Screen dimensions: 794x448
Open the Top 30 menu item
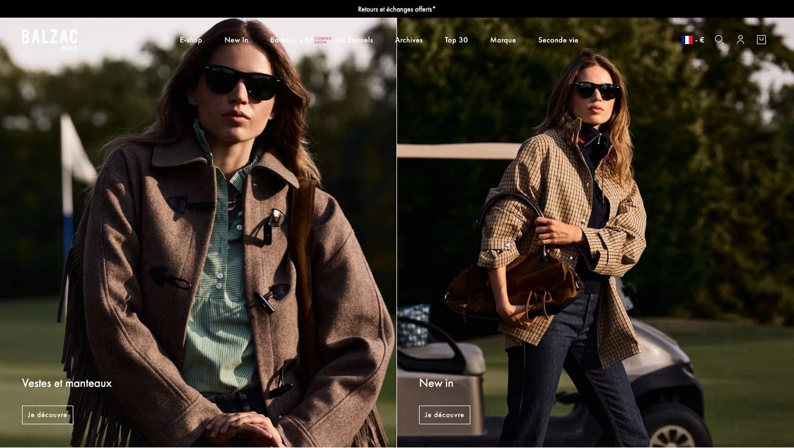pos(456,40)
